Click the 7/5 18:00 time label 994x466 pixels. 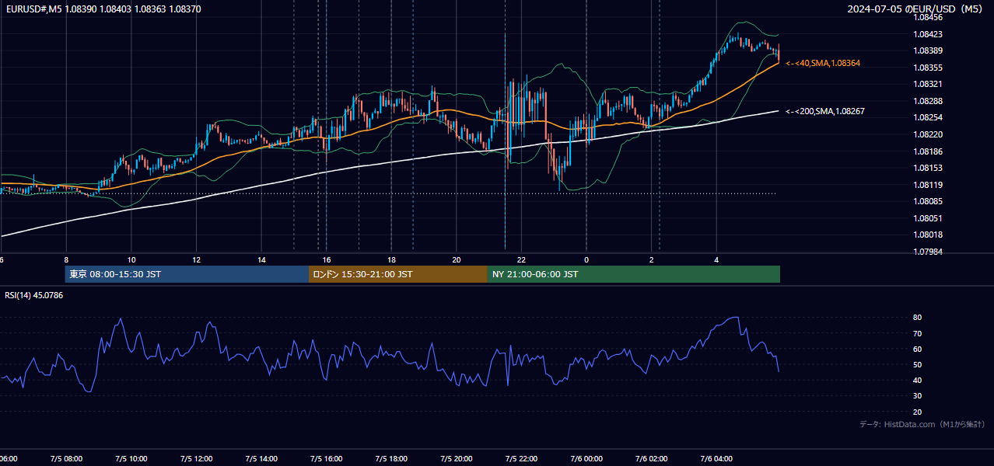(391, 459)
